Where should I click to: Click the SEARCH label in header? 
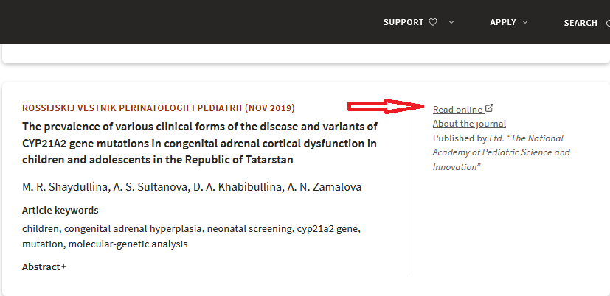pyautogui.click(x=580, y=23)
